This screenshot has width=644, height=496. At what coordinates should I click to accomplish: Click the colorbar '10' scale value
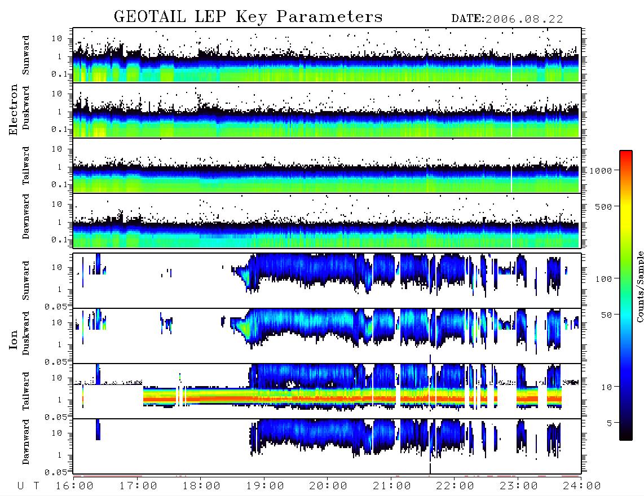click(x=607, y=387)
